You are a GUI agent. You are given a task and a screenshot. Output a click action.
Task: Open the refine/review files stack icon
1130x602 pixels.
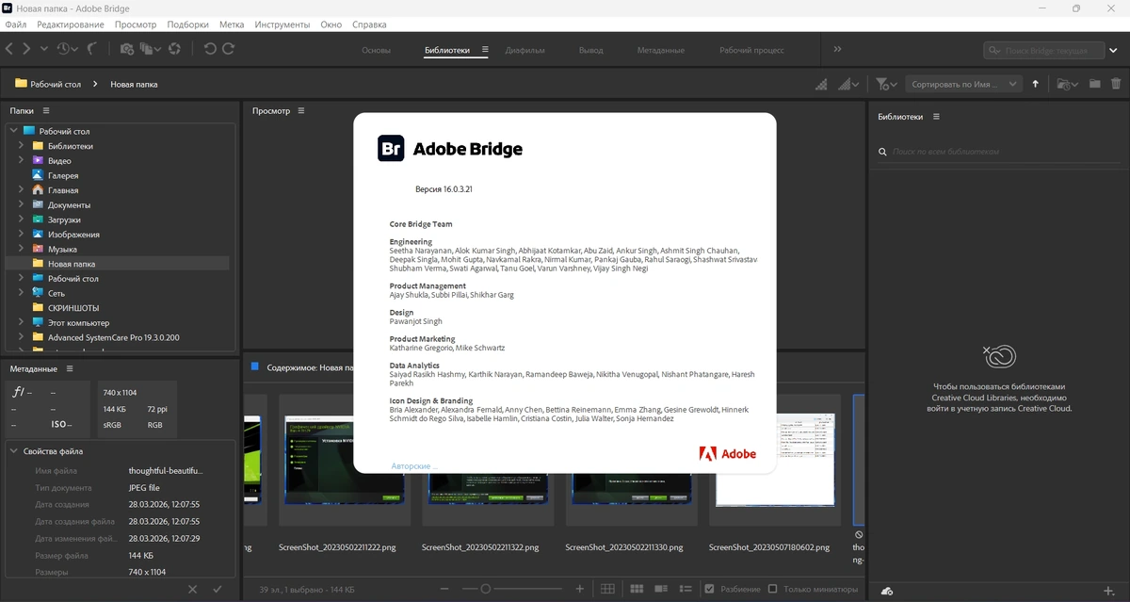coord(149,49)
